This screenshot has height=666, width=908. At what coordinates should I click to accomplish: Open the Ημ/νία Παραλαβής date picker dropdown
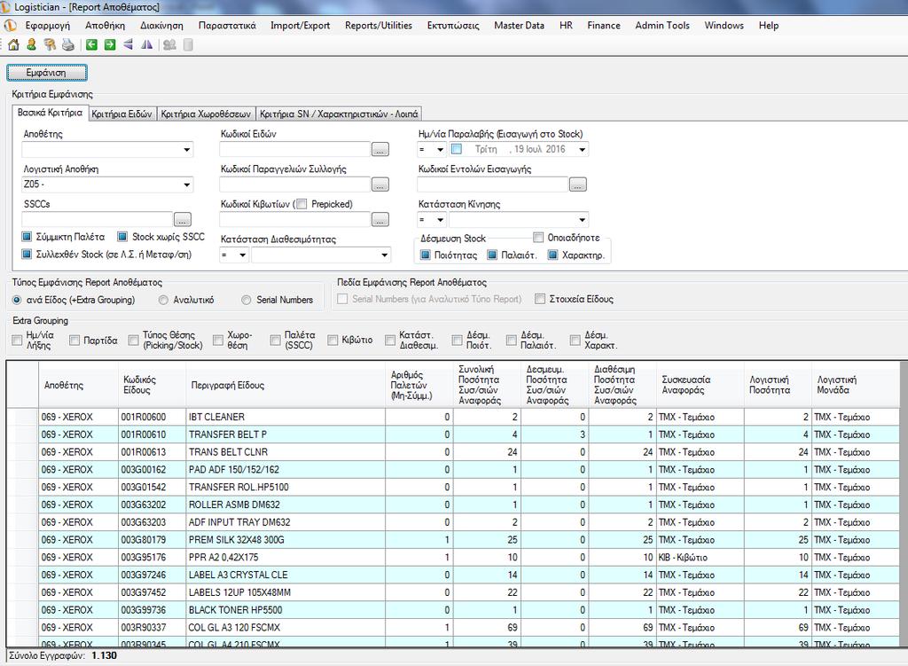tap(583, 149)
